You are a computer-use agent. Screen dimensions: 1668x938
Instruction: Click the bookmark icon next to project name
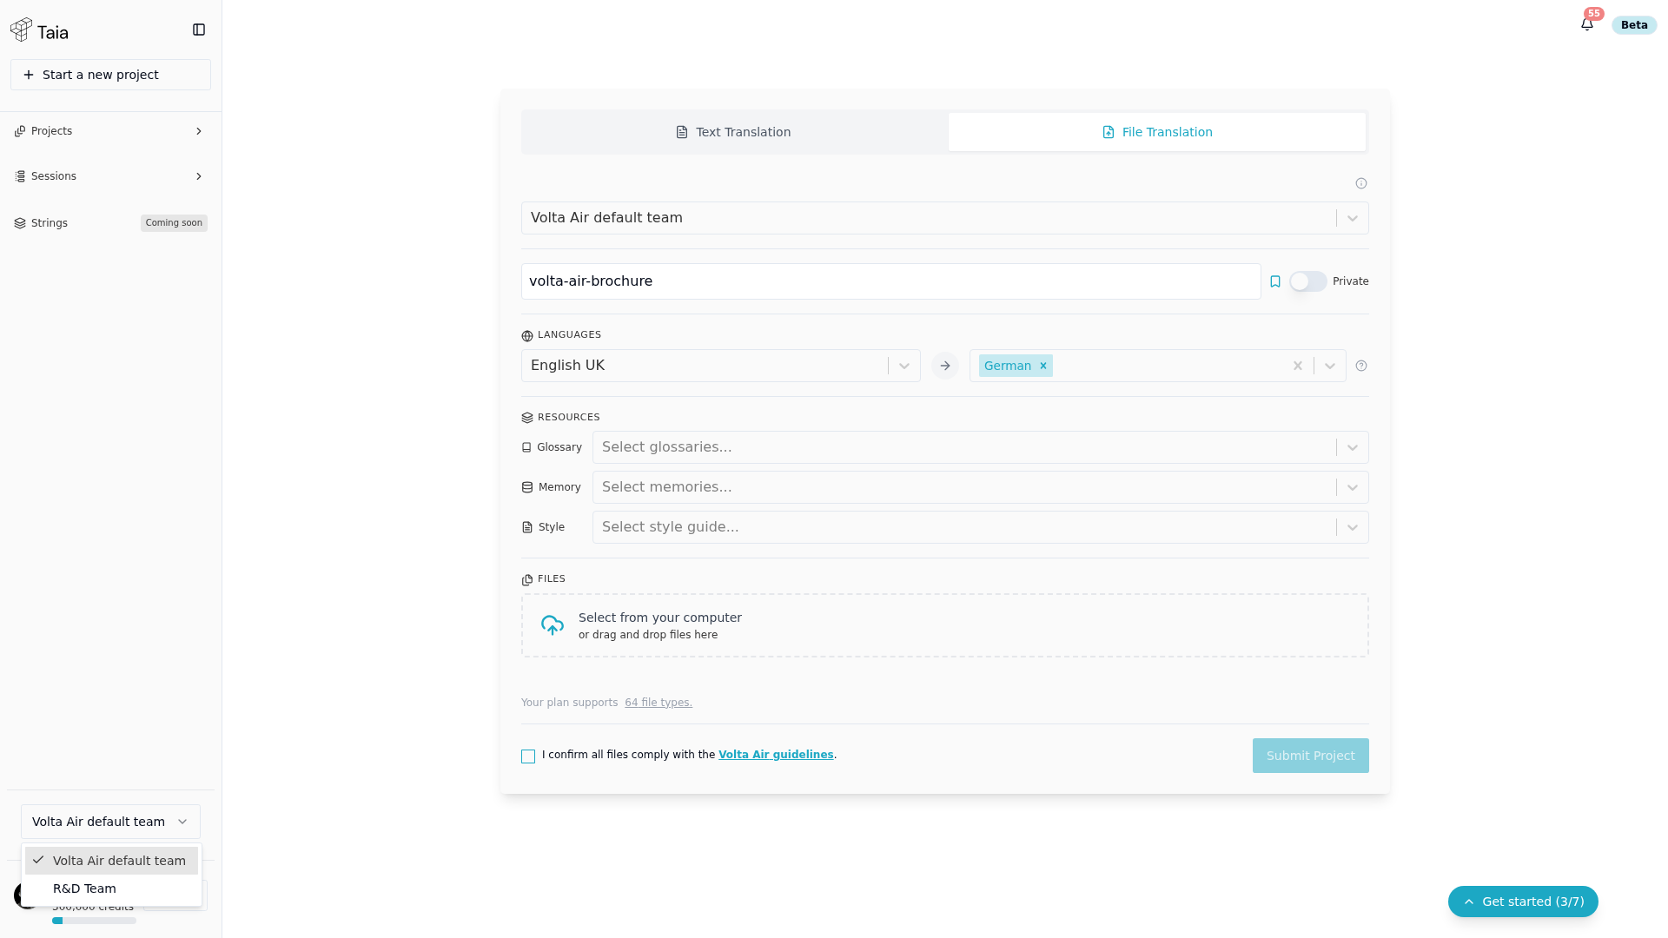(x=1275, y=281)
